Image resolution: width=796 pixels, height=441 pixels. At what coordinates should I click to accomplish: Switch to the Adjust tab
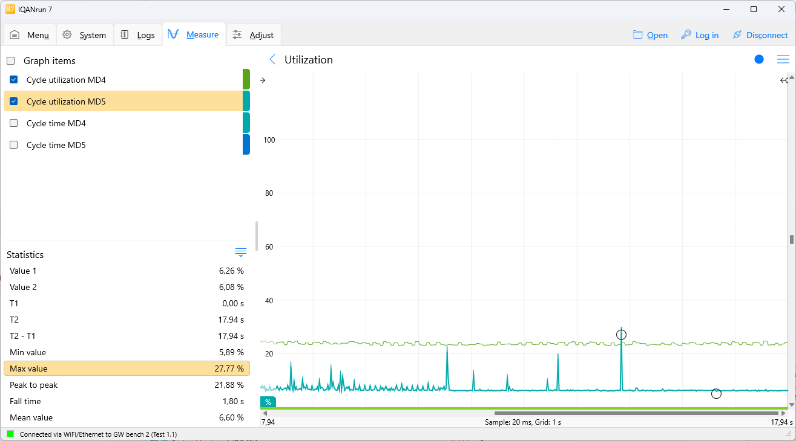pyautogui.click(x=254, y=35)
